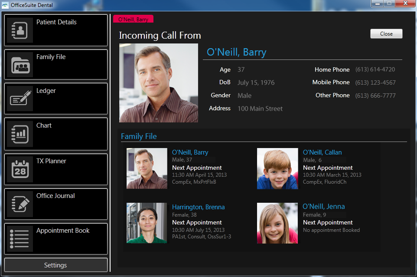Open the Office Journal label
417x277 pixels.
click(x=55, y=196)
